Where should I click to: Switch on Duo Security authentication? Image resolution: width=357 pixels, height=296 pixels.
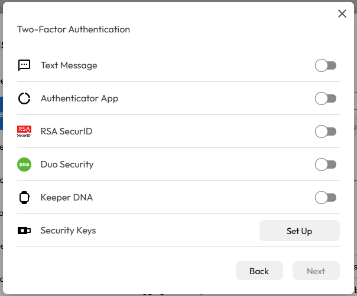[326, 165]
